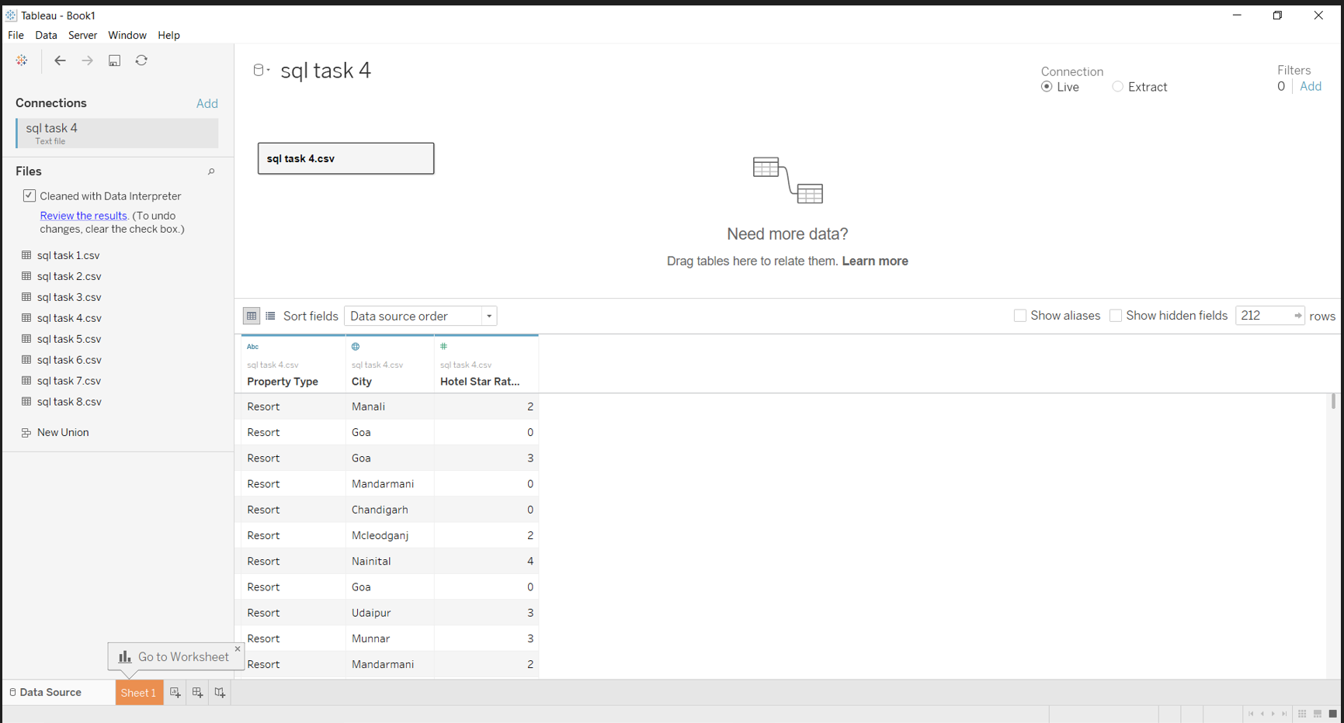Open the data source context menu chevron near sql task 4
1344x723 pixels.
(266, 69)
